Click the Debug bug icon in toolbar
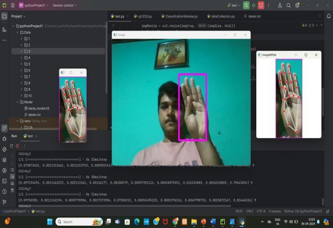Viewport: 333px width, 228px height. click(253, 5)
